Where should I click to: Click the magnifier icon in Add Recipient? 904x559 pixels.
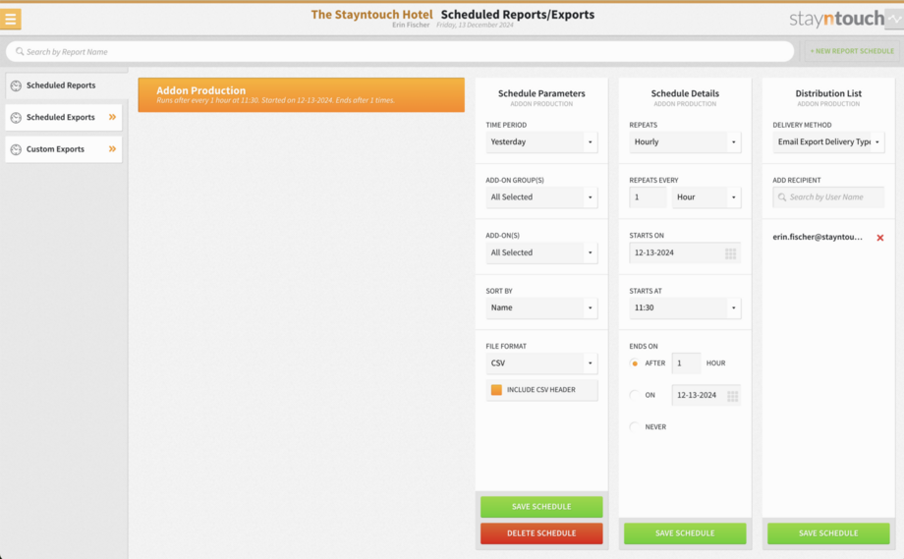point(782,197)
